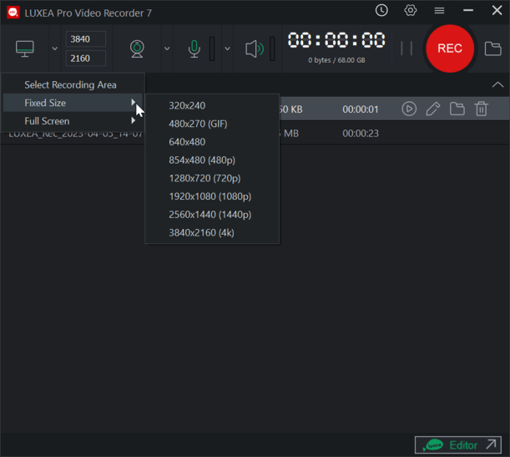
Task: Click the height field showing 2160
Action: tap(86, 58)
